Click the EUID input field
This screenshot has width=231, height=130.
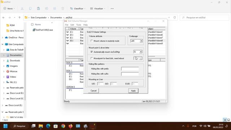(x=135, y=84)
